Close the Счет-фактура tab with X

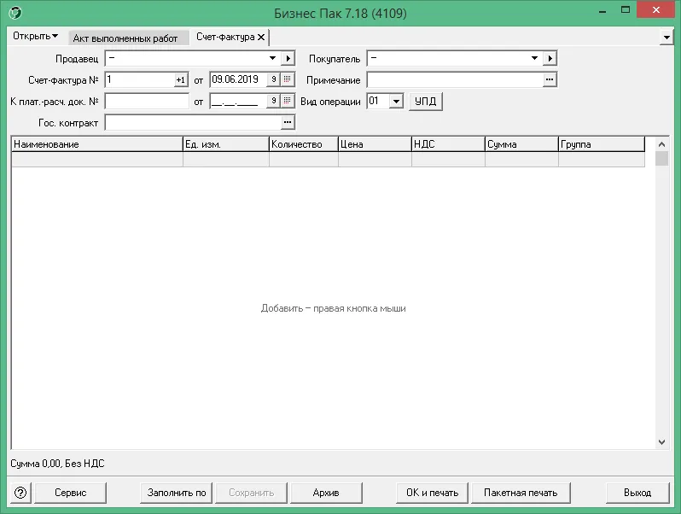click(x=261, y=38)
